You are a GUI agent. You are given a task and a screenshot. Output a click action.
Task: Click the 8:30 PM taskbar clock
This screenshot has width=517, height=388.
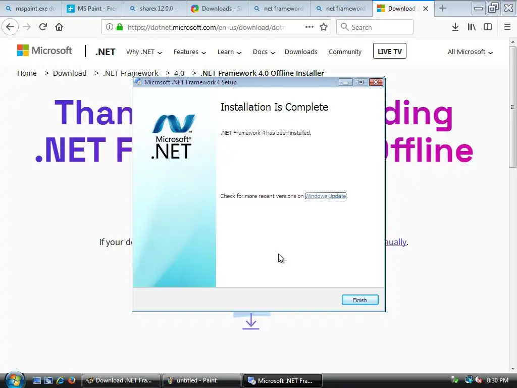497,380
